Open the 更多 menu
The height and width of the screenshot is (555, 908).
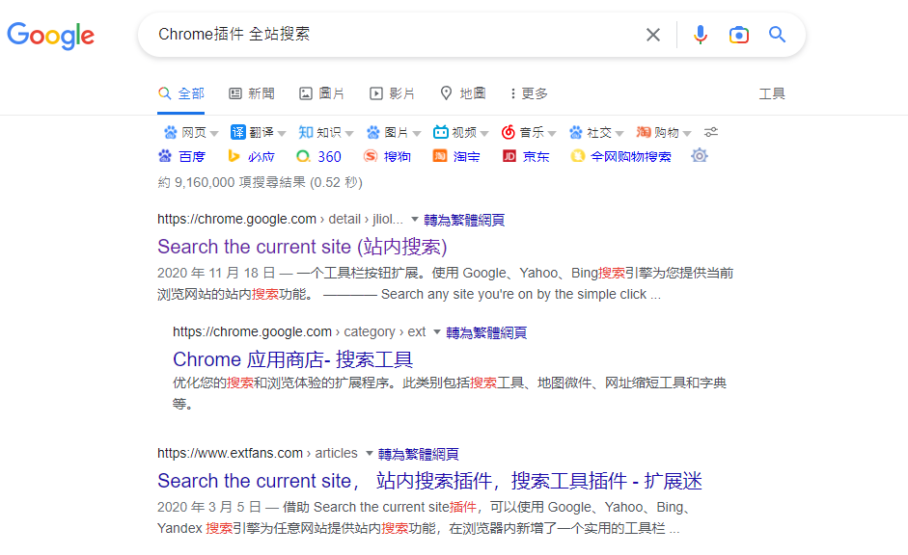click(x=530, y=93)
